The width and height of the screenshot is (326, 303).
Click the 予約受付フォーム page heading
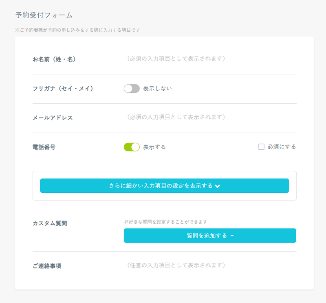(44, 15)
